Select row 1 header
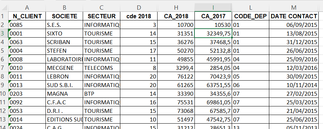The image size is (323, 129). click(x=4, y=16)
